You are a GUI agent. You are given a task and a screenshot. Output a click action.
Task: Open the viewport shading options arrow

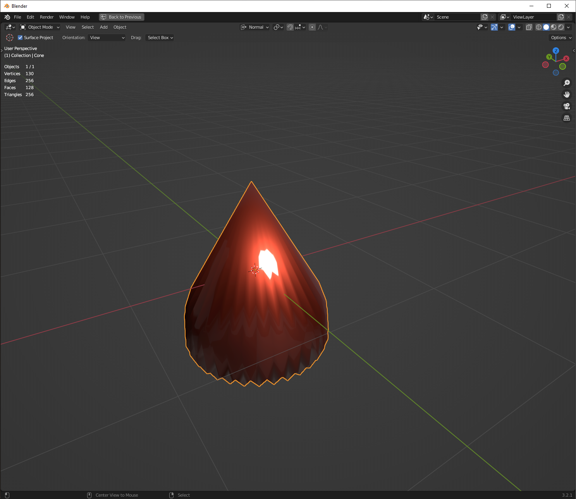point(568,27)
